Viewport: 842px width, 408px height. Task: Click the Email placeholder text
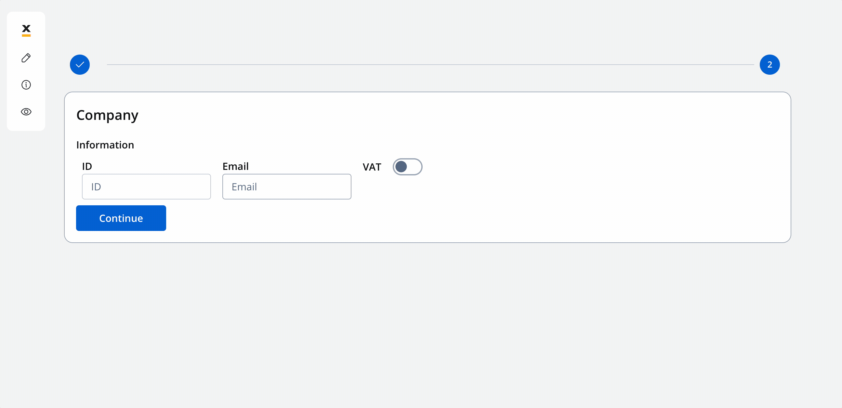pyautogui.click(x=244, y=187)
